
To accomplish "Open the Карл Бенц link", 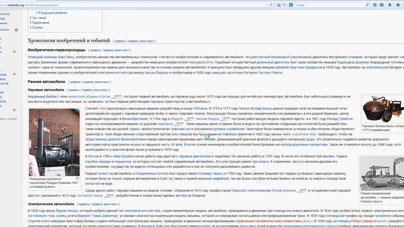I will coord(66,57).
